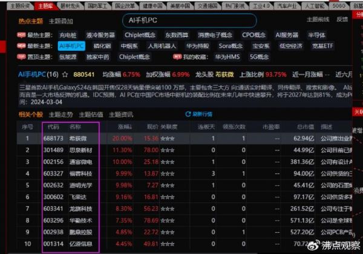Click the refresh icon beside 刷新行情
This screenshot has width=363, height=254.
point(188,114)
